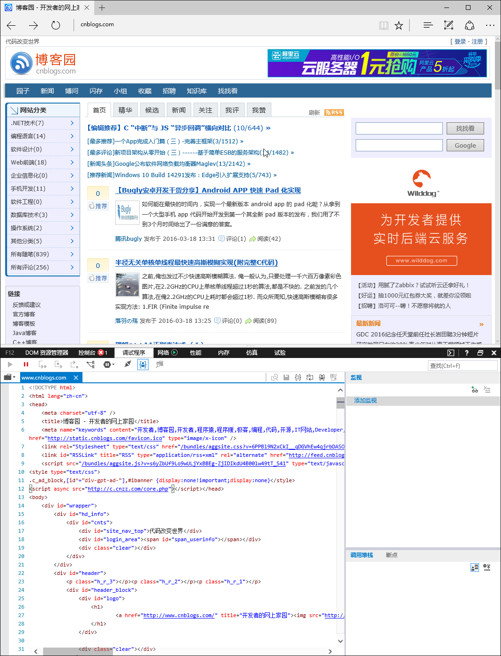Click the 添加监视 add watch link
This screenshot has width=501, height=656.
(x=366, y=401)
